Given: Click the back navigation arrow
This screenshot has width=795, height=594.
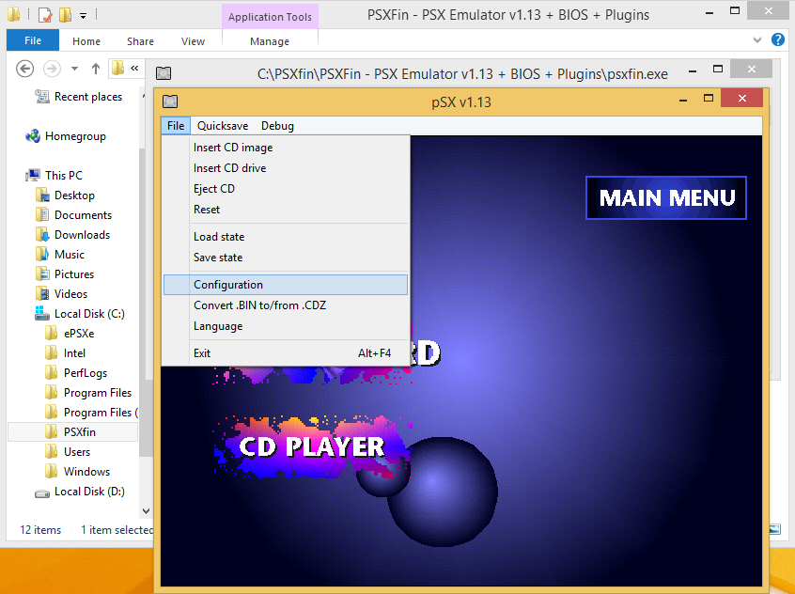Looking at the screenshot, I should pyautogui.click(x=24, y=69).
